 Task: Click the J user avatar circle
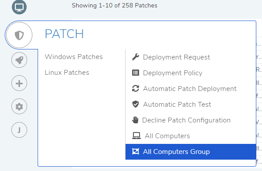click(x=19, y=130)
